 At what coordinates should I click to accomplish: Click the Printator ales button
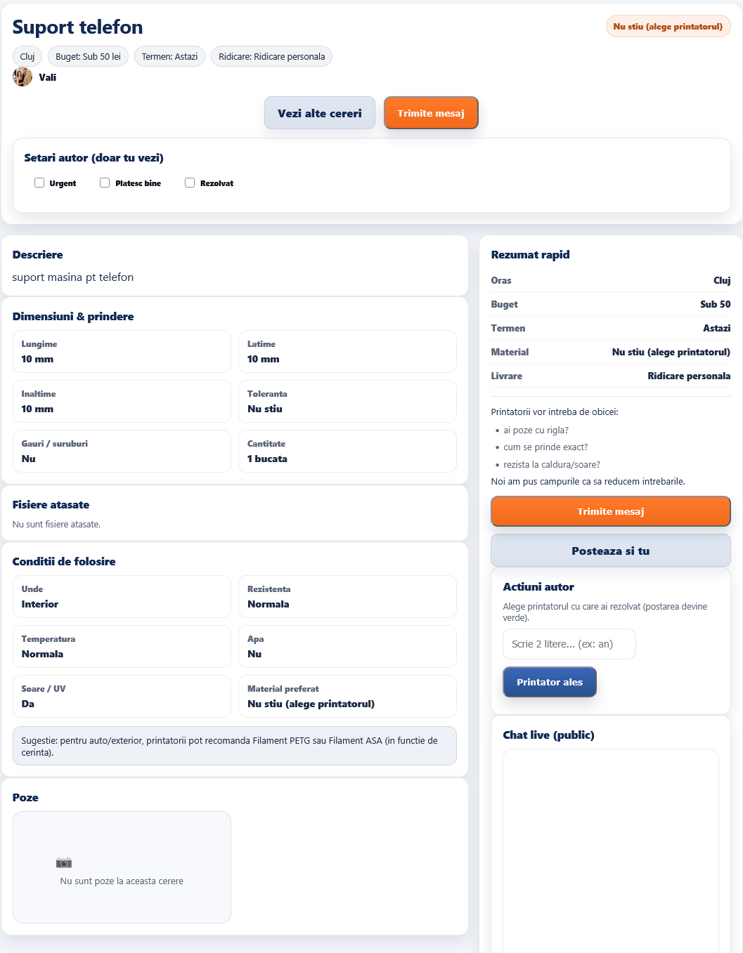[x=550, y=682]
